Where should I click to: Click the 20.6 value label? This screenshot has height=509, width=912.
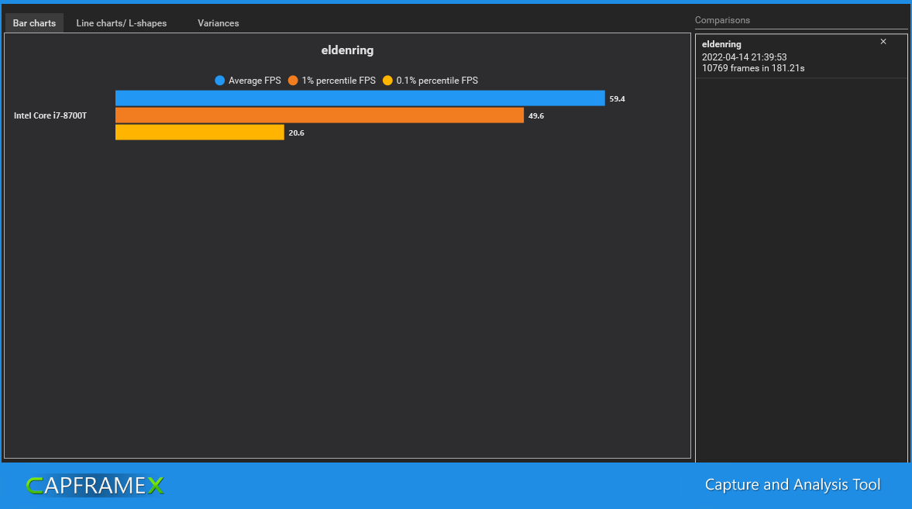pos(296,132)
